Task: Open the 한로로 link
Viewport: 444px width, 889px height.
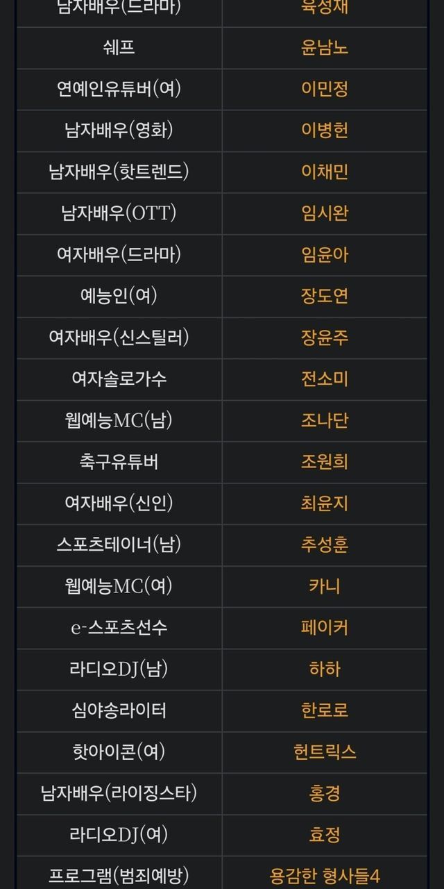Action: [x=325, y=711]
